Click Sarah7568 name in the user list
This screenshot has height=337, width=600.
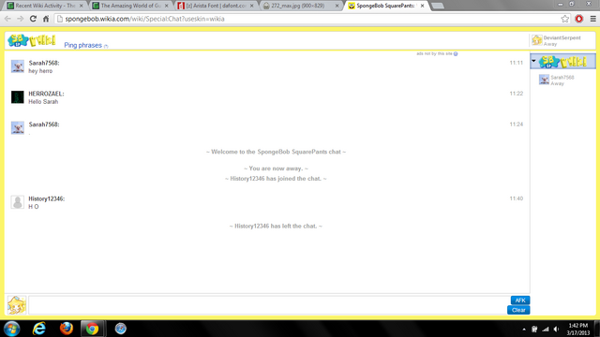(562, 77)
